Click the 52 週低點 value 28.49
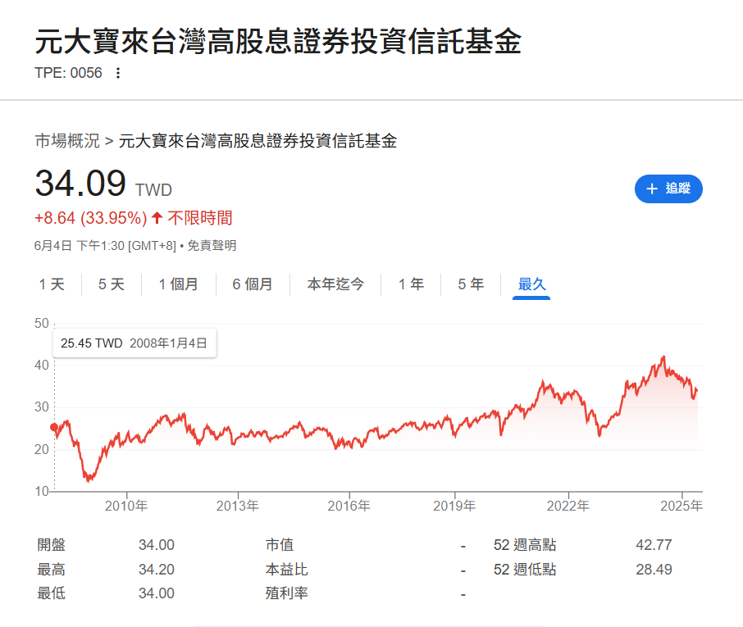This screenshot has width=743, height=627. click(654, 570)
